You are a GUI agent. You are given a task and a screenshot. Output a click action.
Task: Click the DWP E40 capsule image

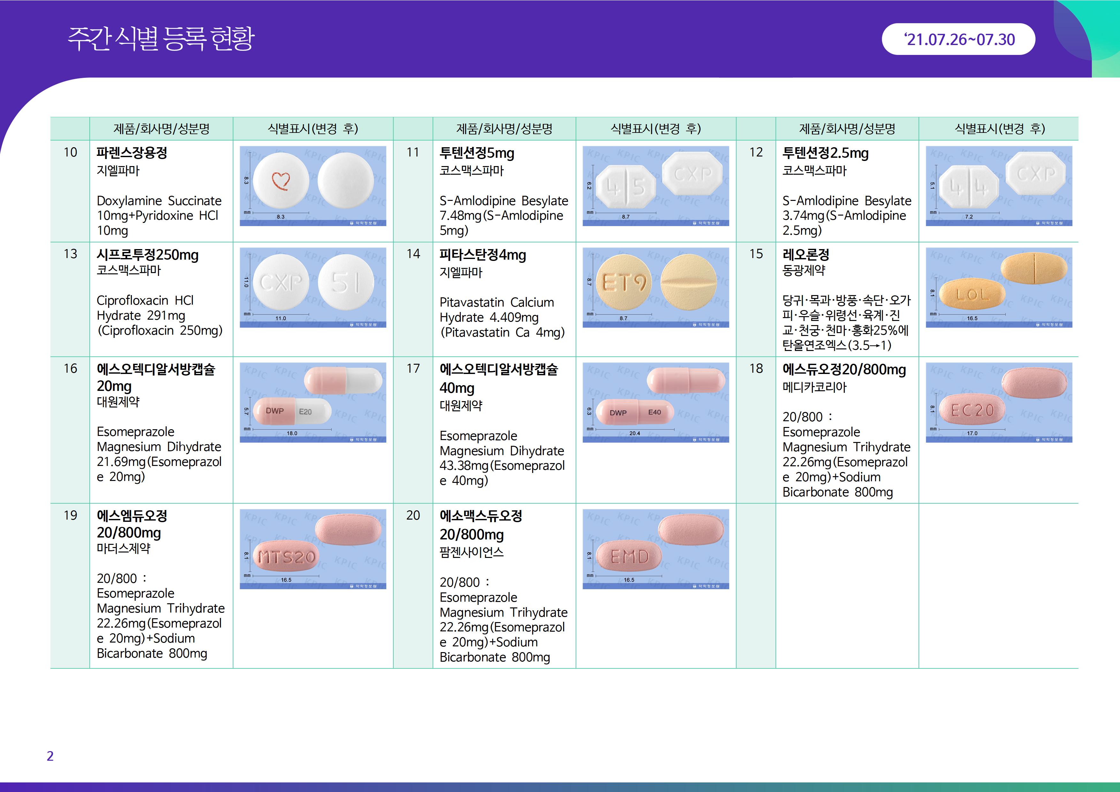tap(655, 403)
